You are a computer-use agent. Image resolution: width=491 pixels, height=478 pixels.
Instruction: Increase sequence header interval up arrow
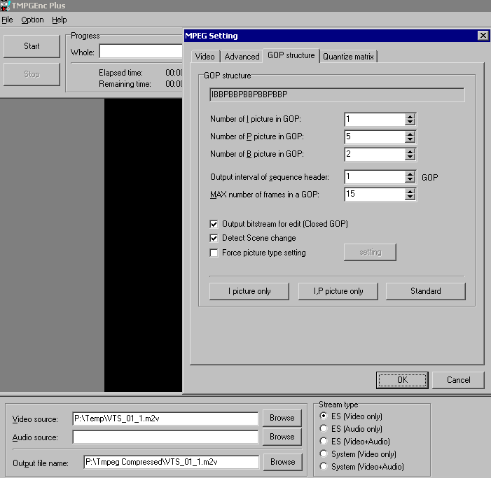click(x=410, y=174)
